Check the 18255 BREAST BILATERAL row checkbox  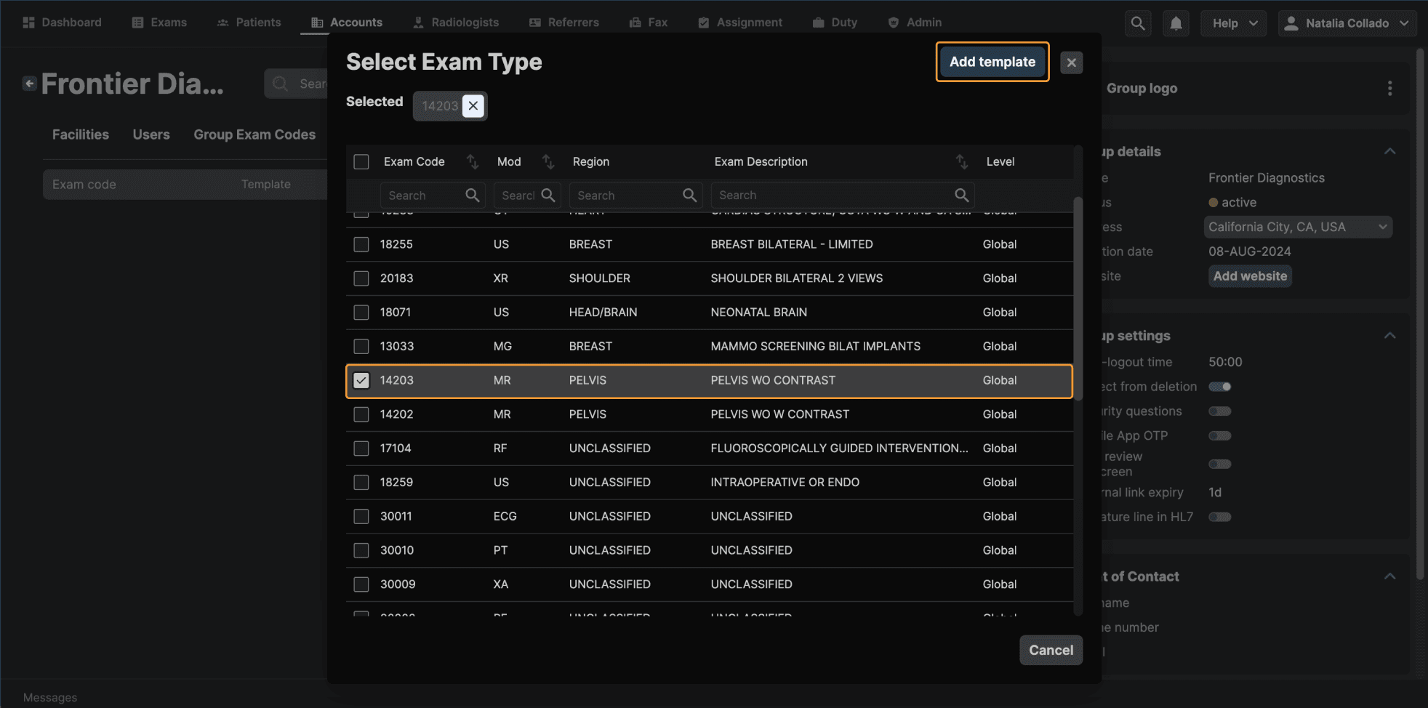[x=361, y=244]
